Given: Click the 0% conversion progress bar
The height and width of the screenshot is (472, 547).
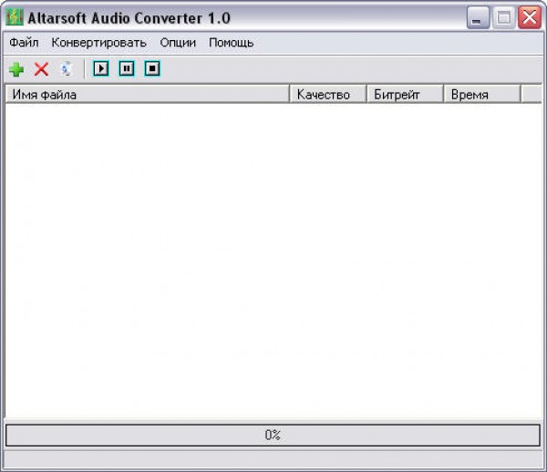Looking at the screenshot, I should (x=273, y=435).
